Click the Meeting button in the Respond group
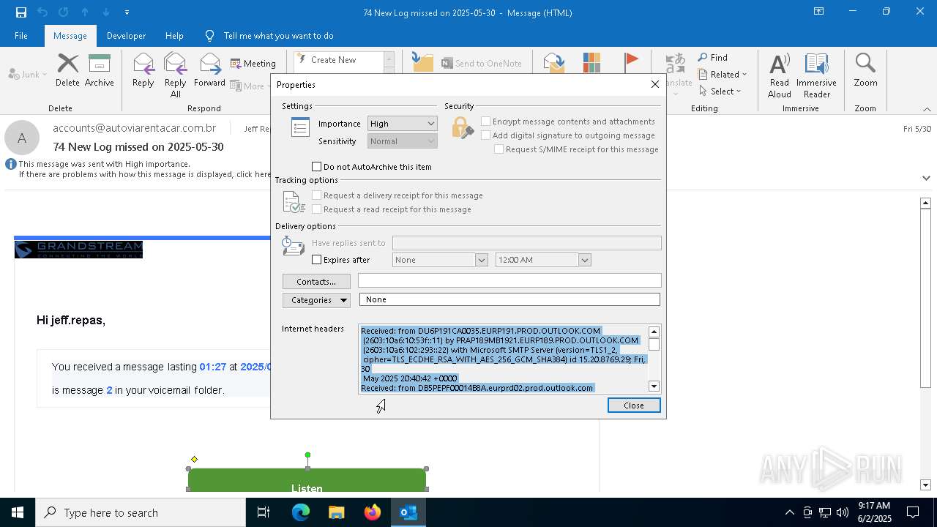The width and height of the screenshot is (937, 527). click(x=253, y=64)
